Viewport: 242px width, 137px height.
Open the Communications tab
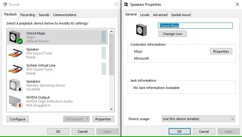[x=64, y=15]
